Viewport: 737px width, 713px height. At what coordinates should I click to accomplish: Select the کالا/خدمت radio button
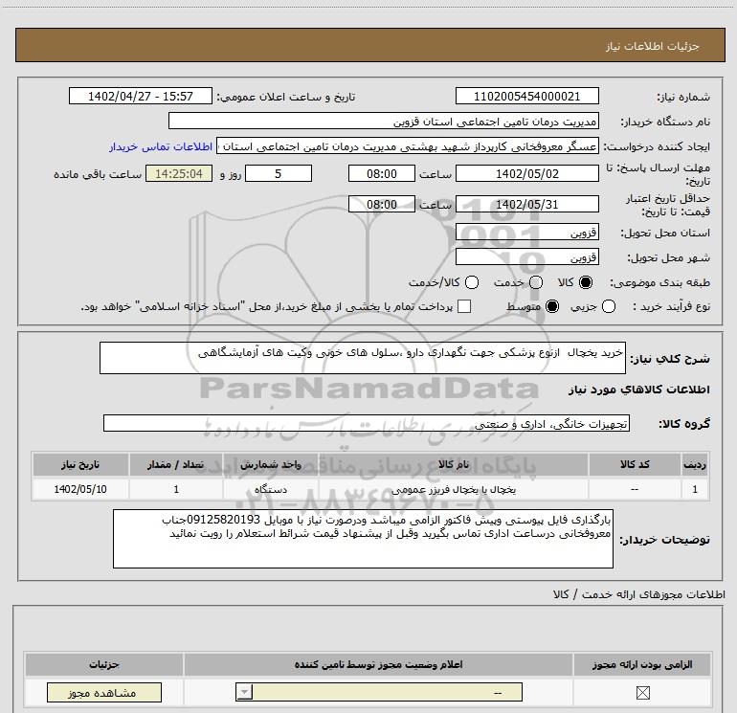pyautogui.click(x=472, y=282)
